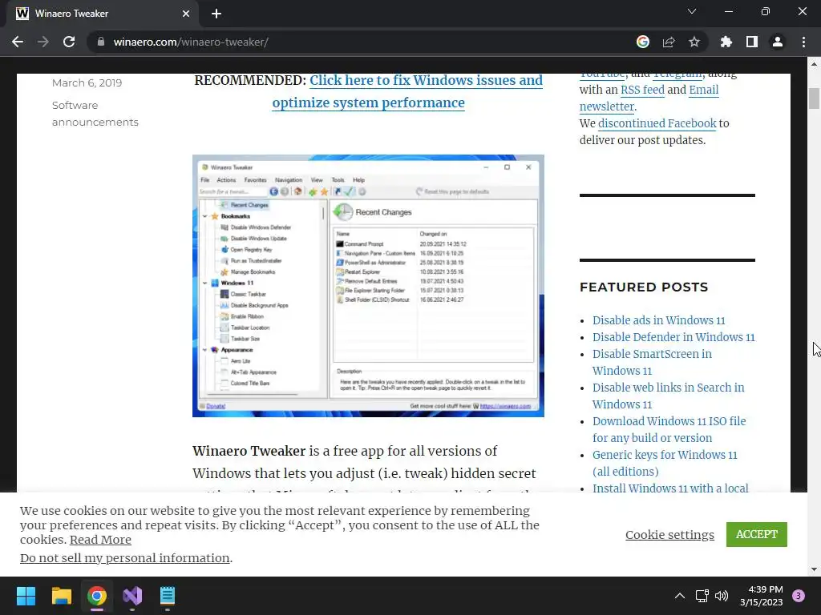
Task: Open the volume tray icon
Action: pos(722,596)
